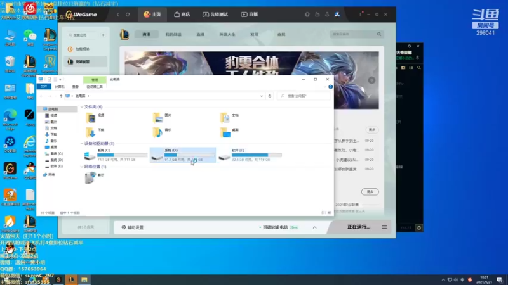Click the WeGame refresh icon
This screenshot has width=508, height=285.
tap(128, 15)
